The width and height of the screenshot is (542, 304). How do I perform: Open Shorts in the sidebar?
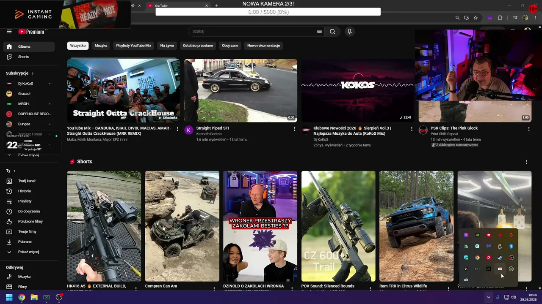click(x=29, y=57)
